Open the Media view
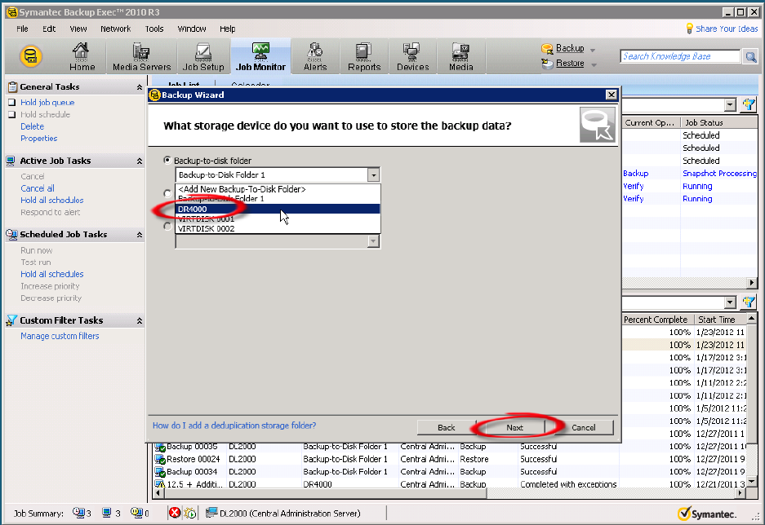The height and width of the screenshot is (525, 765). (x=460, y=56)
